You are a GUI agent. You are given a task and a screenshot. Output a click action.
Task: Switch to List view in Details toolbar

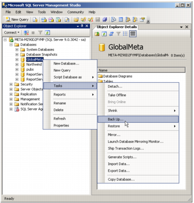tap(125, 34)
